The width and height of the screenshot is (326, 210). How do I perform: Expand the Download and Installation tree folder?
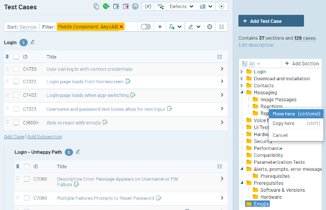point(242,79)
